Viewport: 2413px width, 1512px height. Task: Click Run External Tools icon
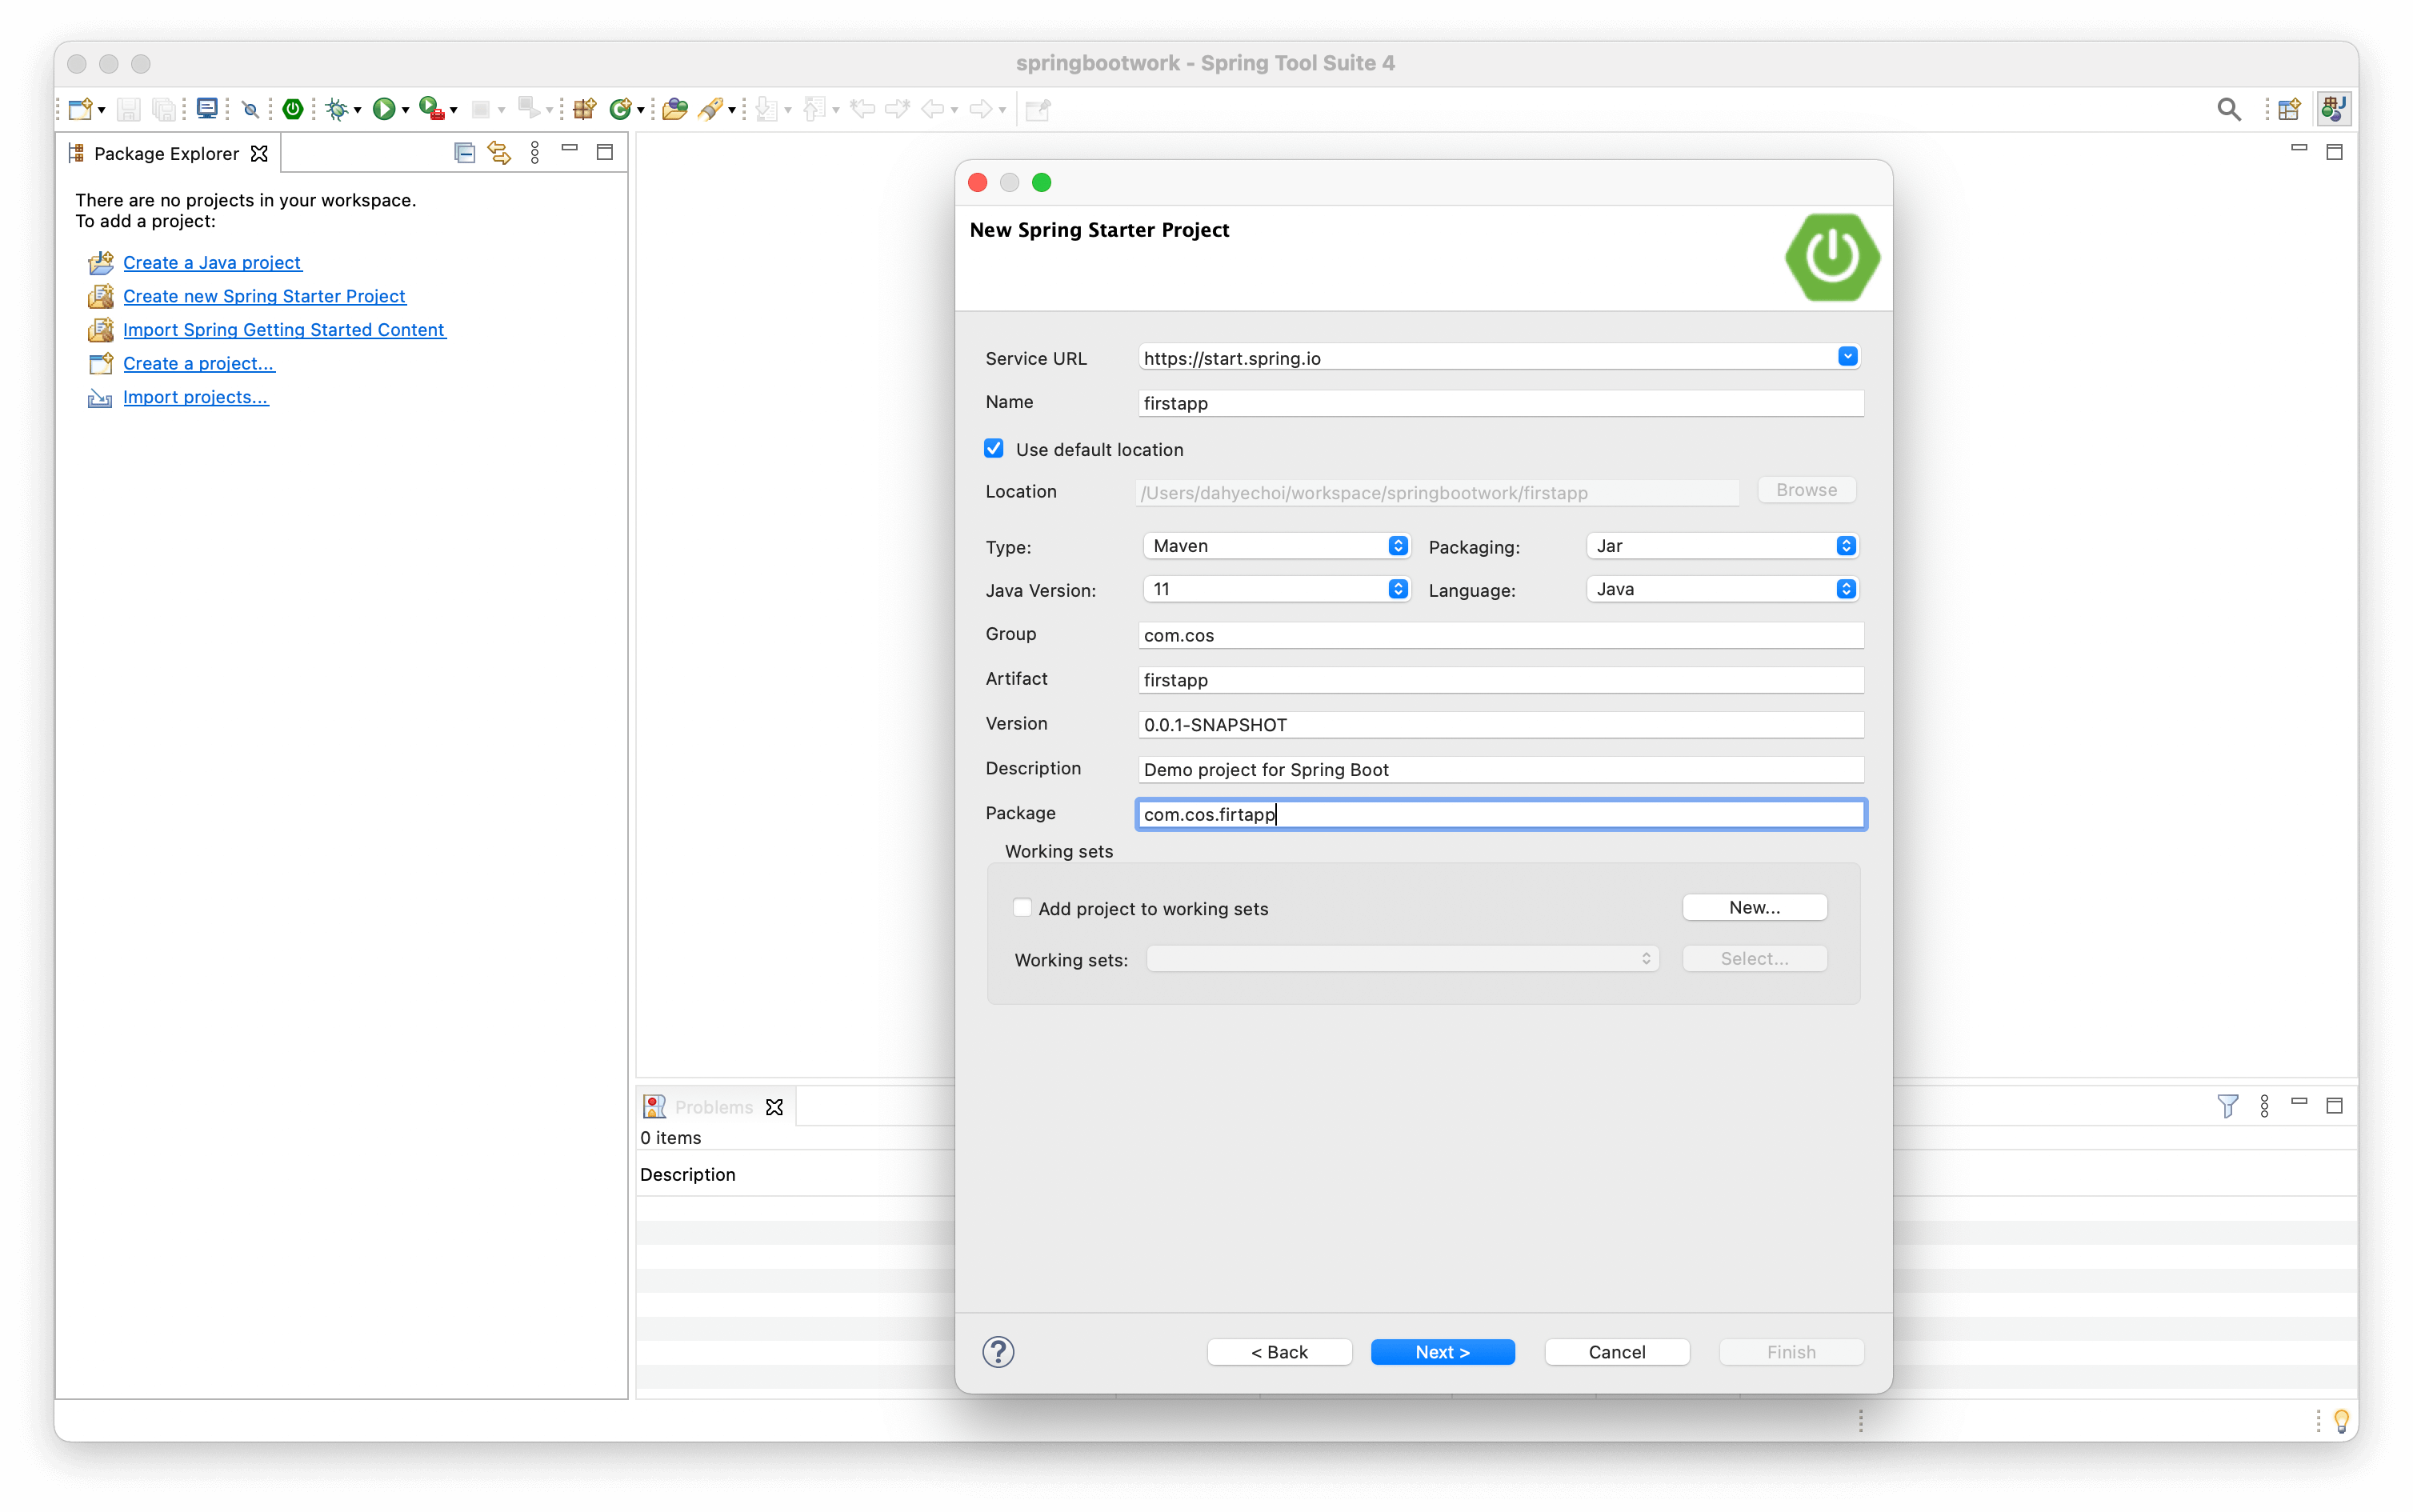coord(431,109)
